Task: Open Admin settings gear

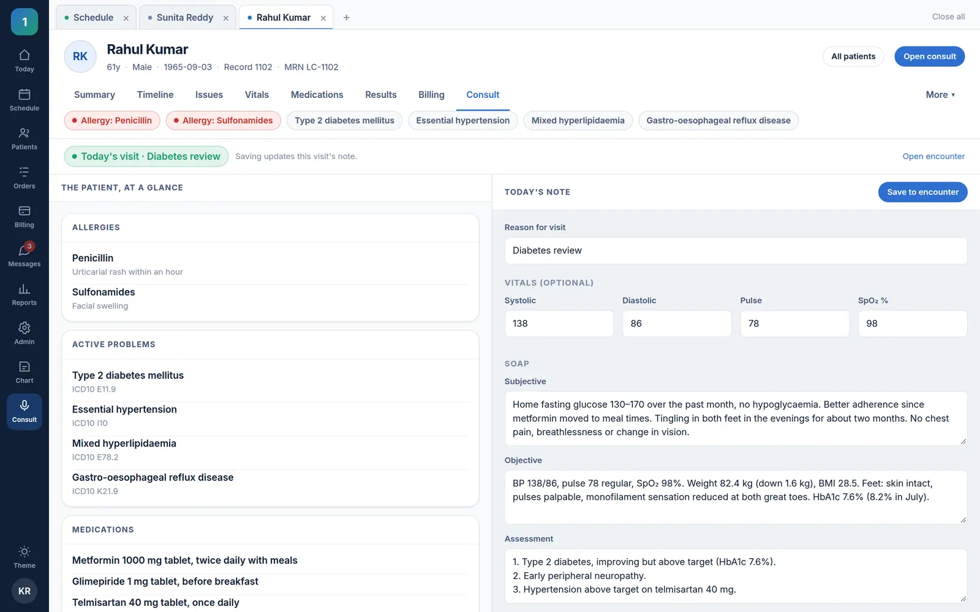Action: coord(24,334)
